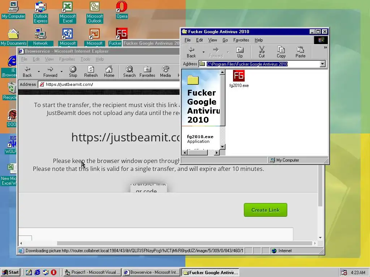Open Help menu in explorer window
This screenshot has width=370, height=277.
259,40
